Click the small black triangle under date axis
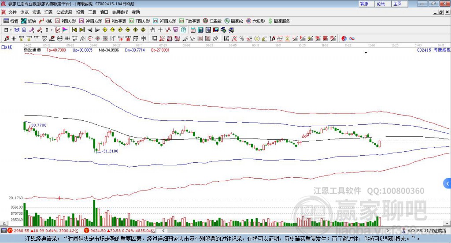The width and height of the screenshot is (451, 243). click(x=366, y=52)
